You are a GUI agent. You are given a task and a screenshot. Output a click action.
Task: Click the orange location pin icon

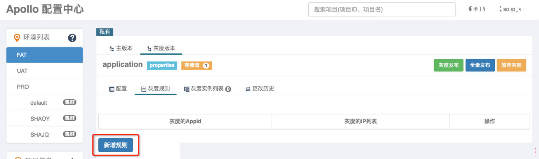pos(17,38)
